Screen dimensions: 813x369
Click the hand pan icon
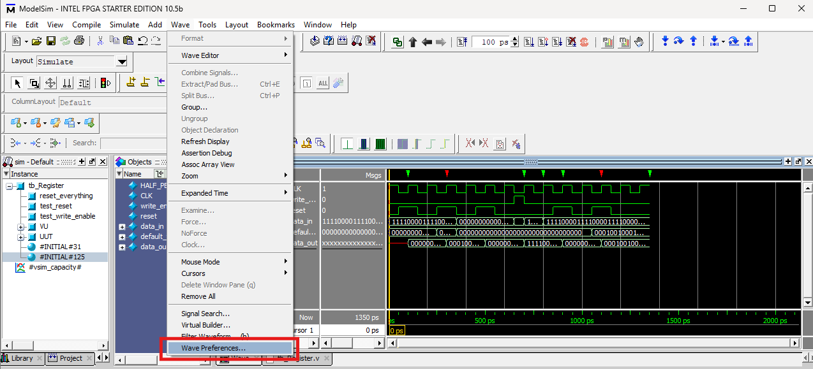pyautogui.click(x=639, y=42)
